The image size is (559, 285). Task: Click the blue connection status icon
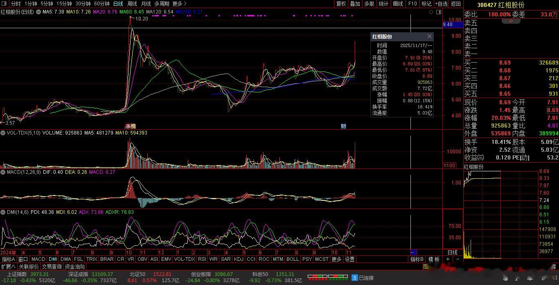355,278
